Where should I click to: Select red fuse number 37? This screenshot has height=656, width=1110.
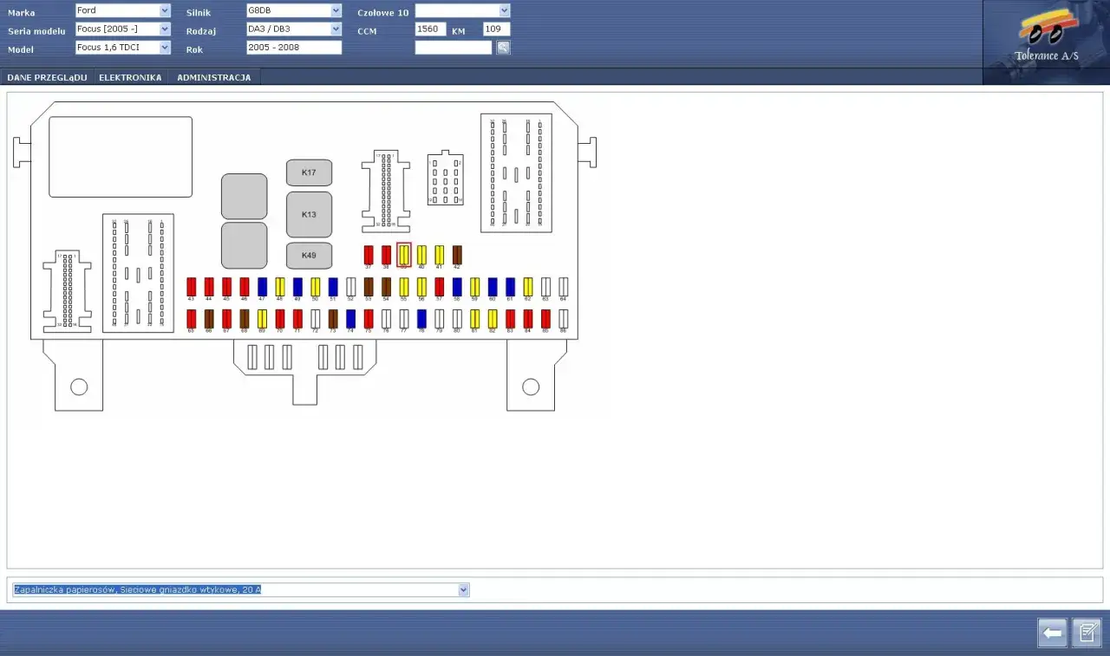369,255
